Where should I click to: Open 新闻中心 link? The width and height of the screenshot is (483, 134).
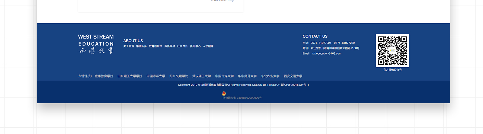coord(195,46)
